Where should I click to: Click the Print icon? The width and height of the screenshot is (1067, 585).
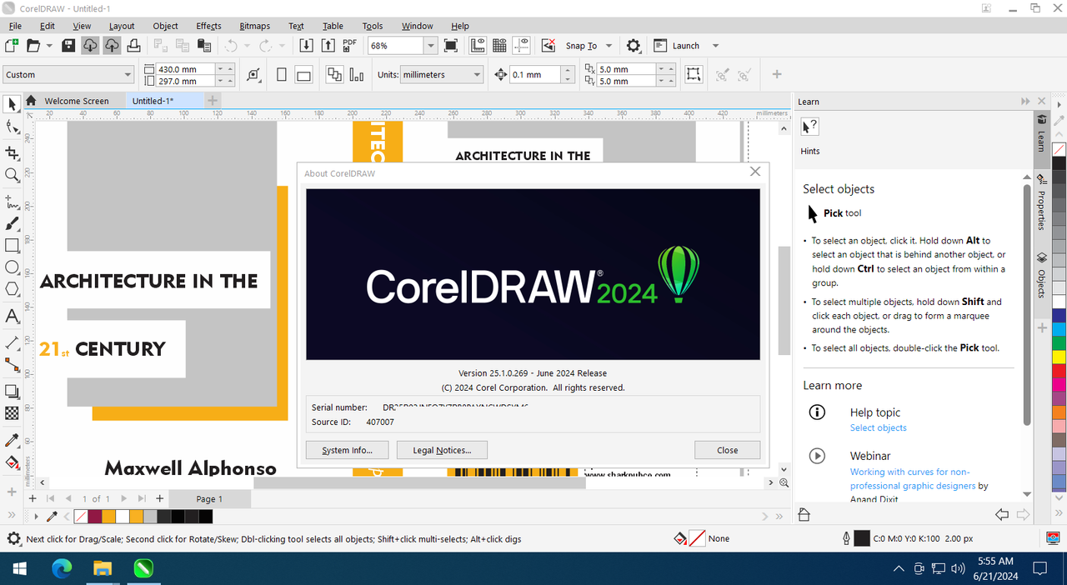133,45
